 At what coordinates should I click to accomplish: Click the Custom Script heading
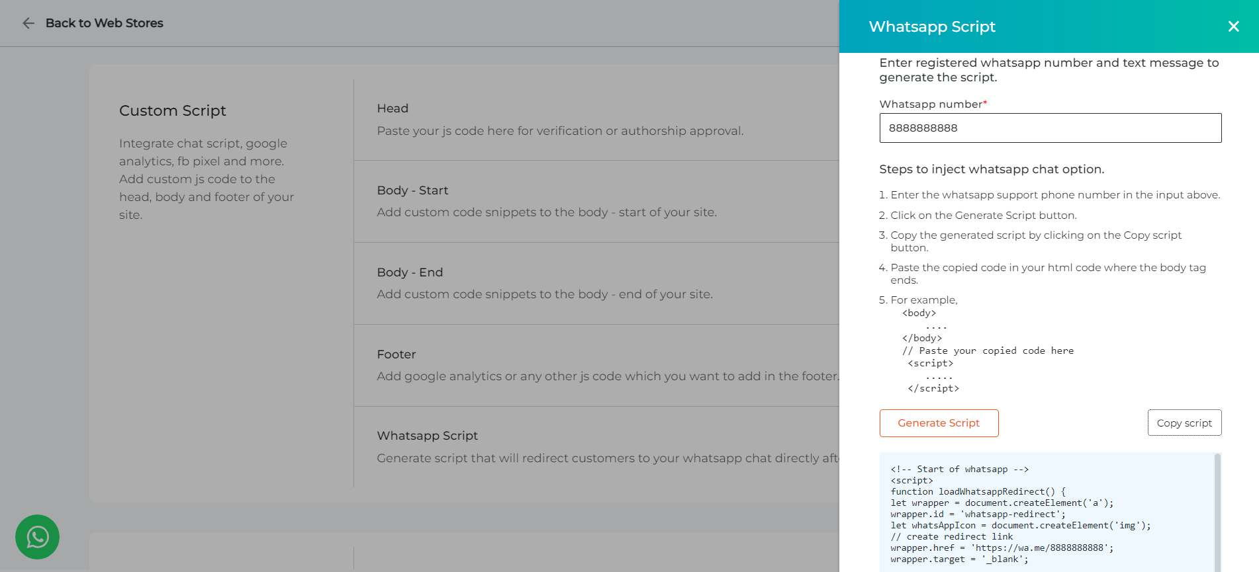173,110
